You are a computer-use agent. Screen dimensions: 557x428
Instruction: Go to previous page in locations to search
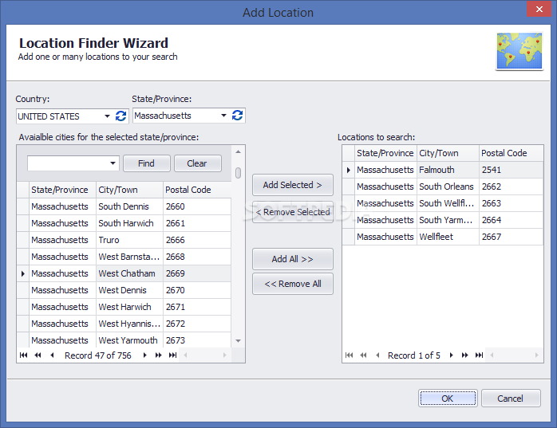point(363,355)
